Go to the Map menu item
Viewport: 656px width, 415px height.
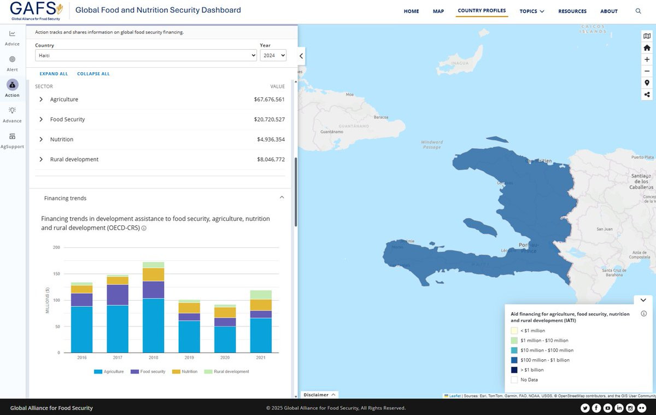click(438, 11)
